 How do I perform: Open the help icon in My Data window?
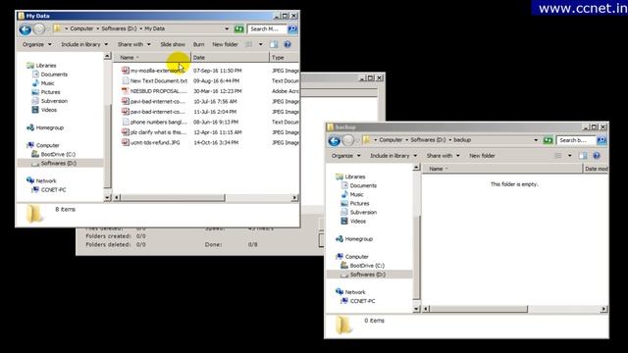point(288,44)
